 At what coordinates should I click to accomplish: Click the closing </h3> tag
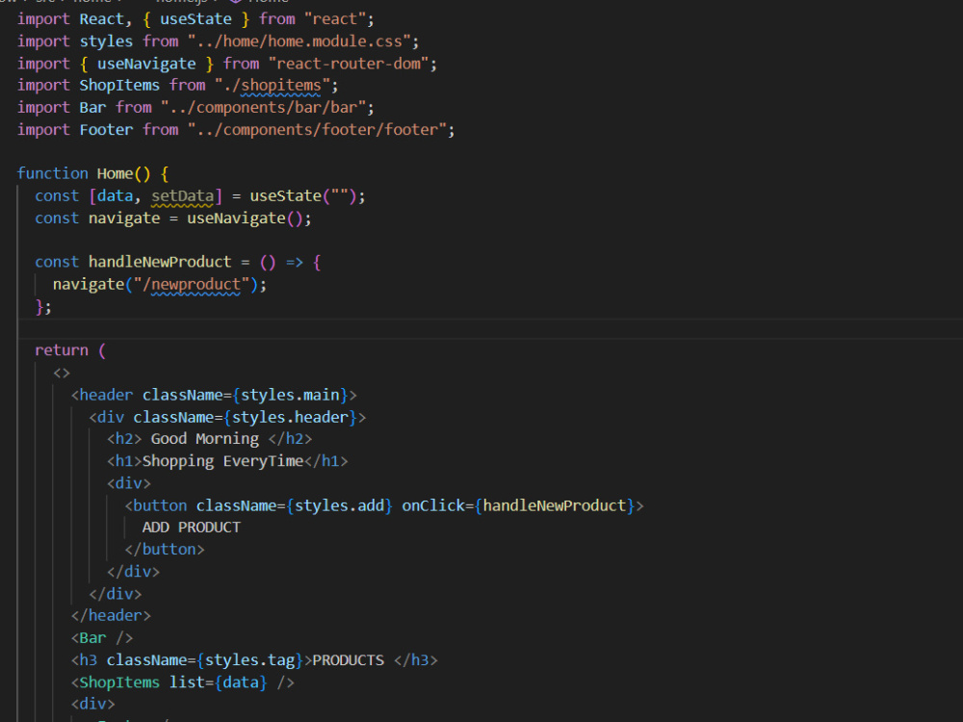(x=416, y=660)
